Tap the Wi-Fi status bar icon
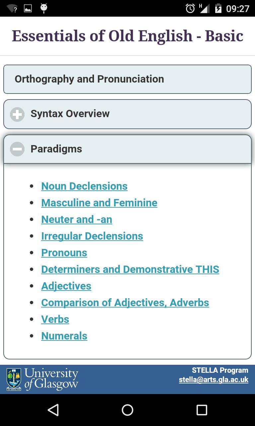Screen dimensions: 255x426 (x=12, y=8)
